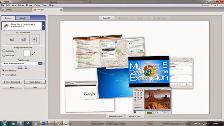The height and width of the screenshot is (126, 224).
Task: Select the no-border picture border option
Action: point(12,39)
